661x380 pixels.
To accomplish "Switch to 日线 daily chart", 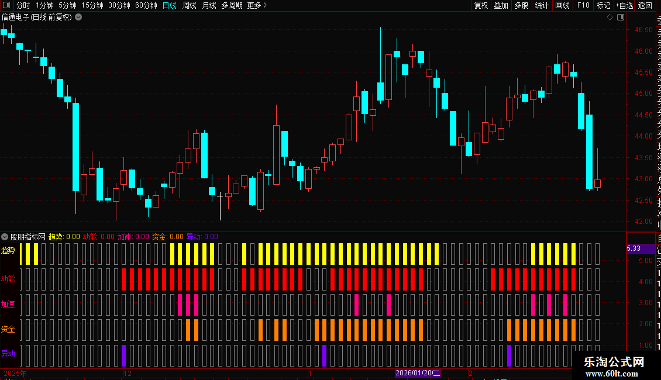I will pyautogui.click(x=170, y=5).
